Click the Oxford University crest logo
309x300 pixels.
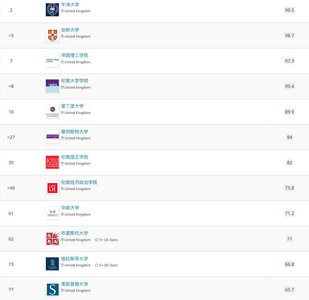point(52,10)
